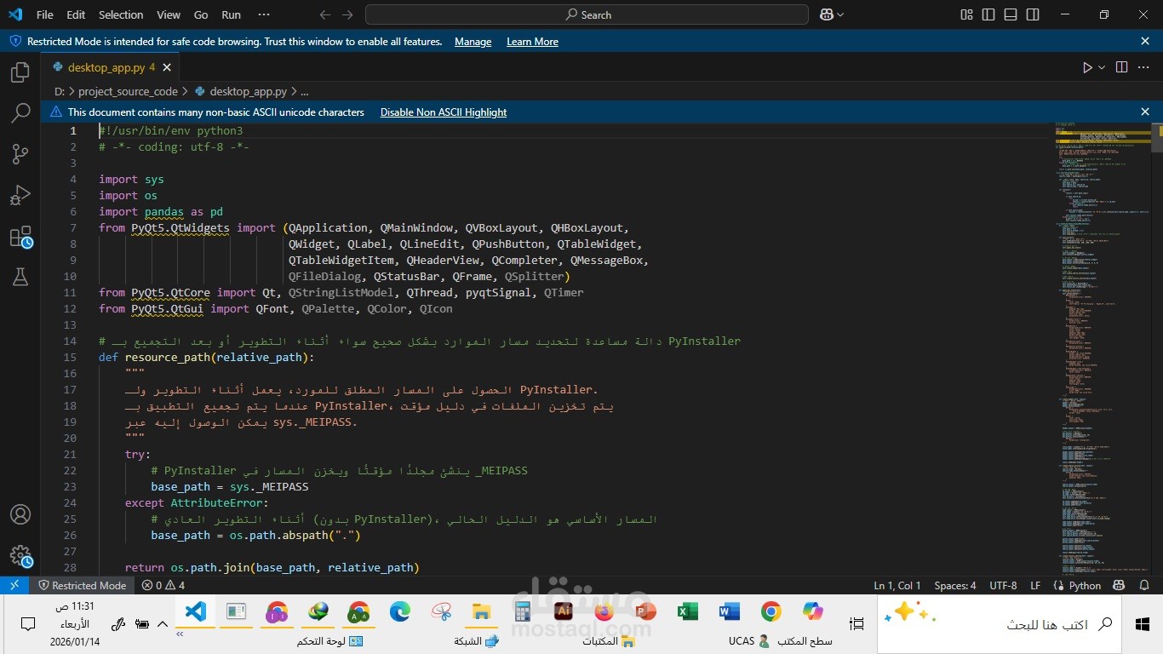Toggle the Primary Side Bar
This screenshot has width=1163, height=654.
pyautogui.click(x=988, y=14)
